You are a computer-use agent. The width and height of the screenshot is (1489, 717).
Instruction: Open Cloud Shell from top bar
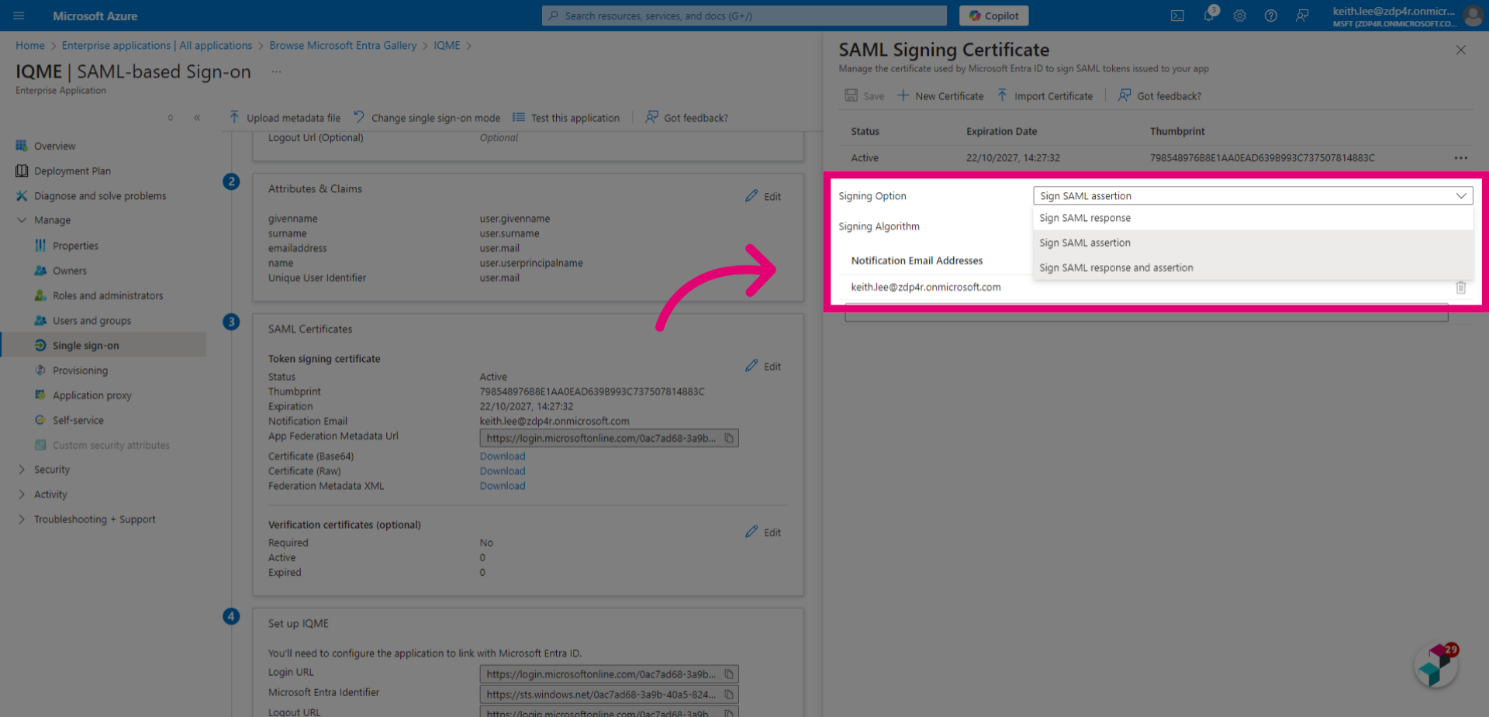[x=1177, y=16]
